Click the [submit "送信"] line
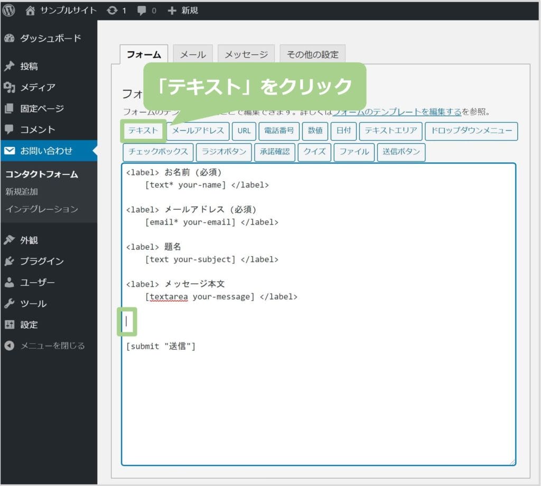 (x=161, y=346)
